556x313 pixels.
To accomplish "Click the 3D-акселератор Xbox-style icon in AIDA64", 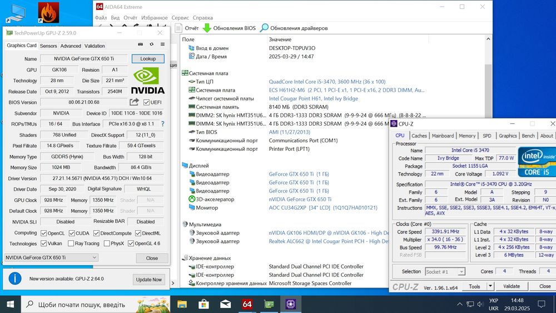I will [192, 199].
